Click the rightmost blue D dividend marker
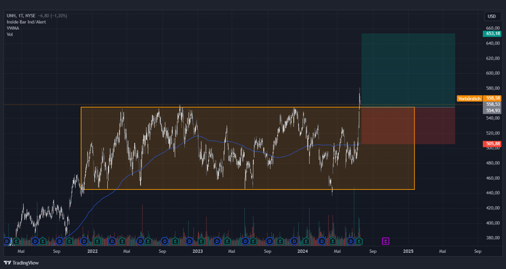 point(350,241)
